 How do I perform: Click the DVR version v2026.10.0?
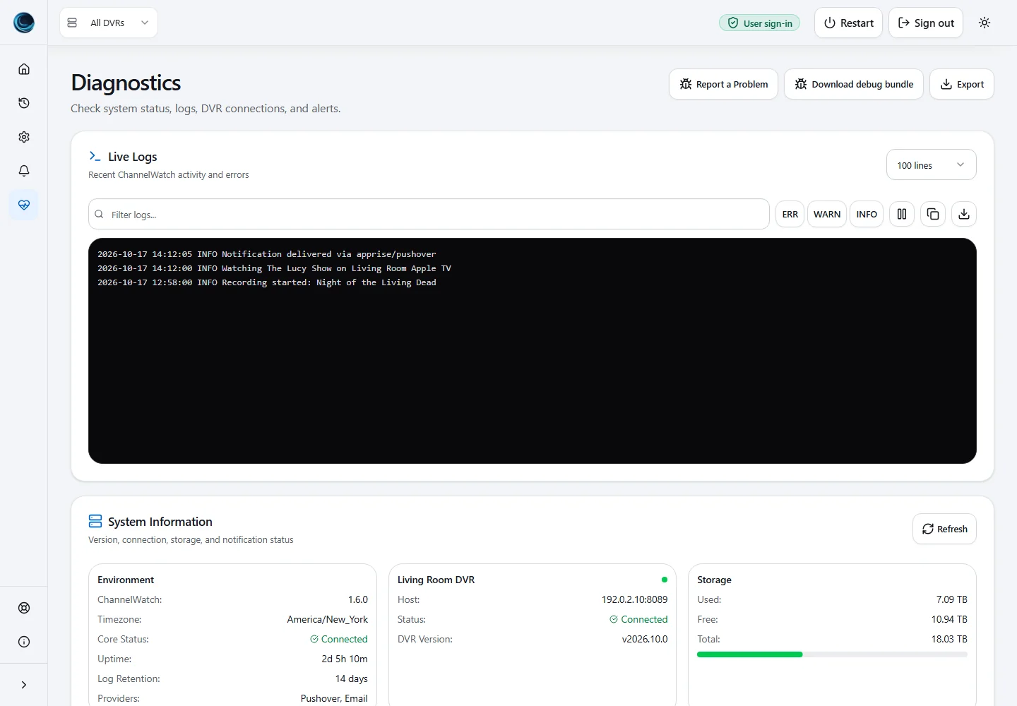[644, 639]
